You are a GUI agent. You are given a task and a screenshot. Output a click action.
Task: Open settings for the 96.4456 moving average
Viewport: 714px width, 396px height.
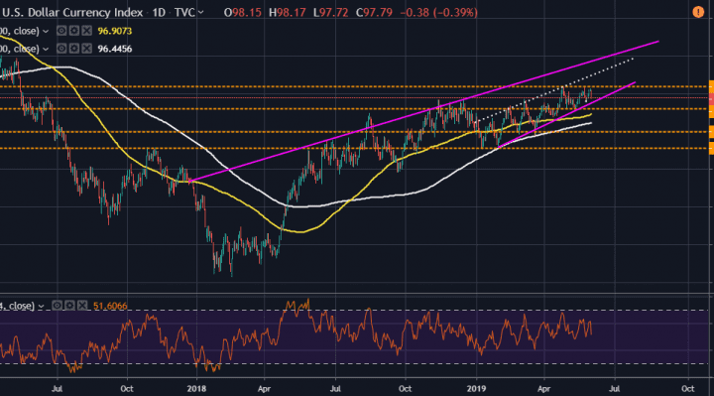pyautogui.click(x=74, y=49)
